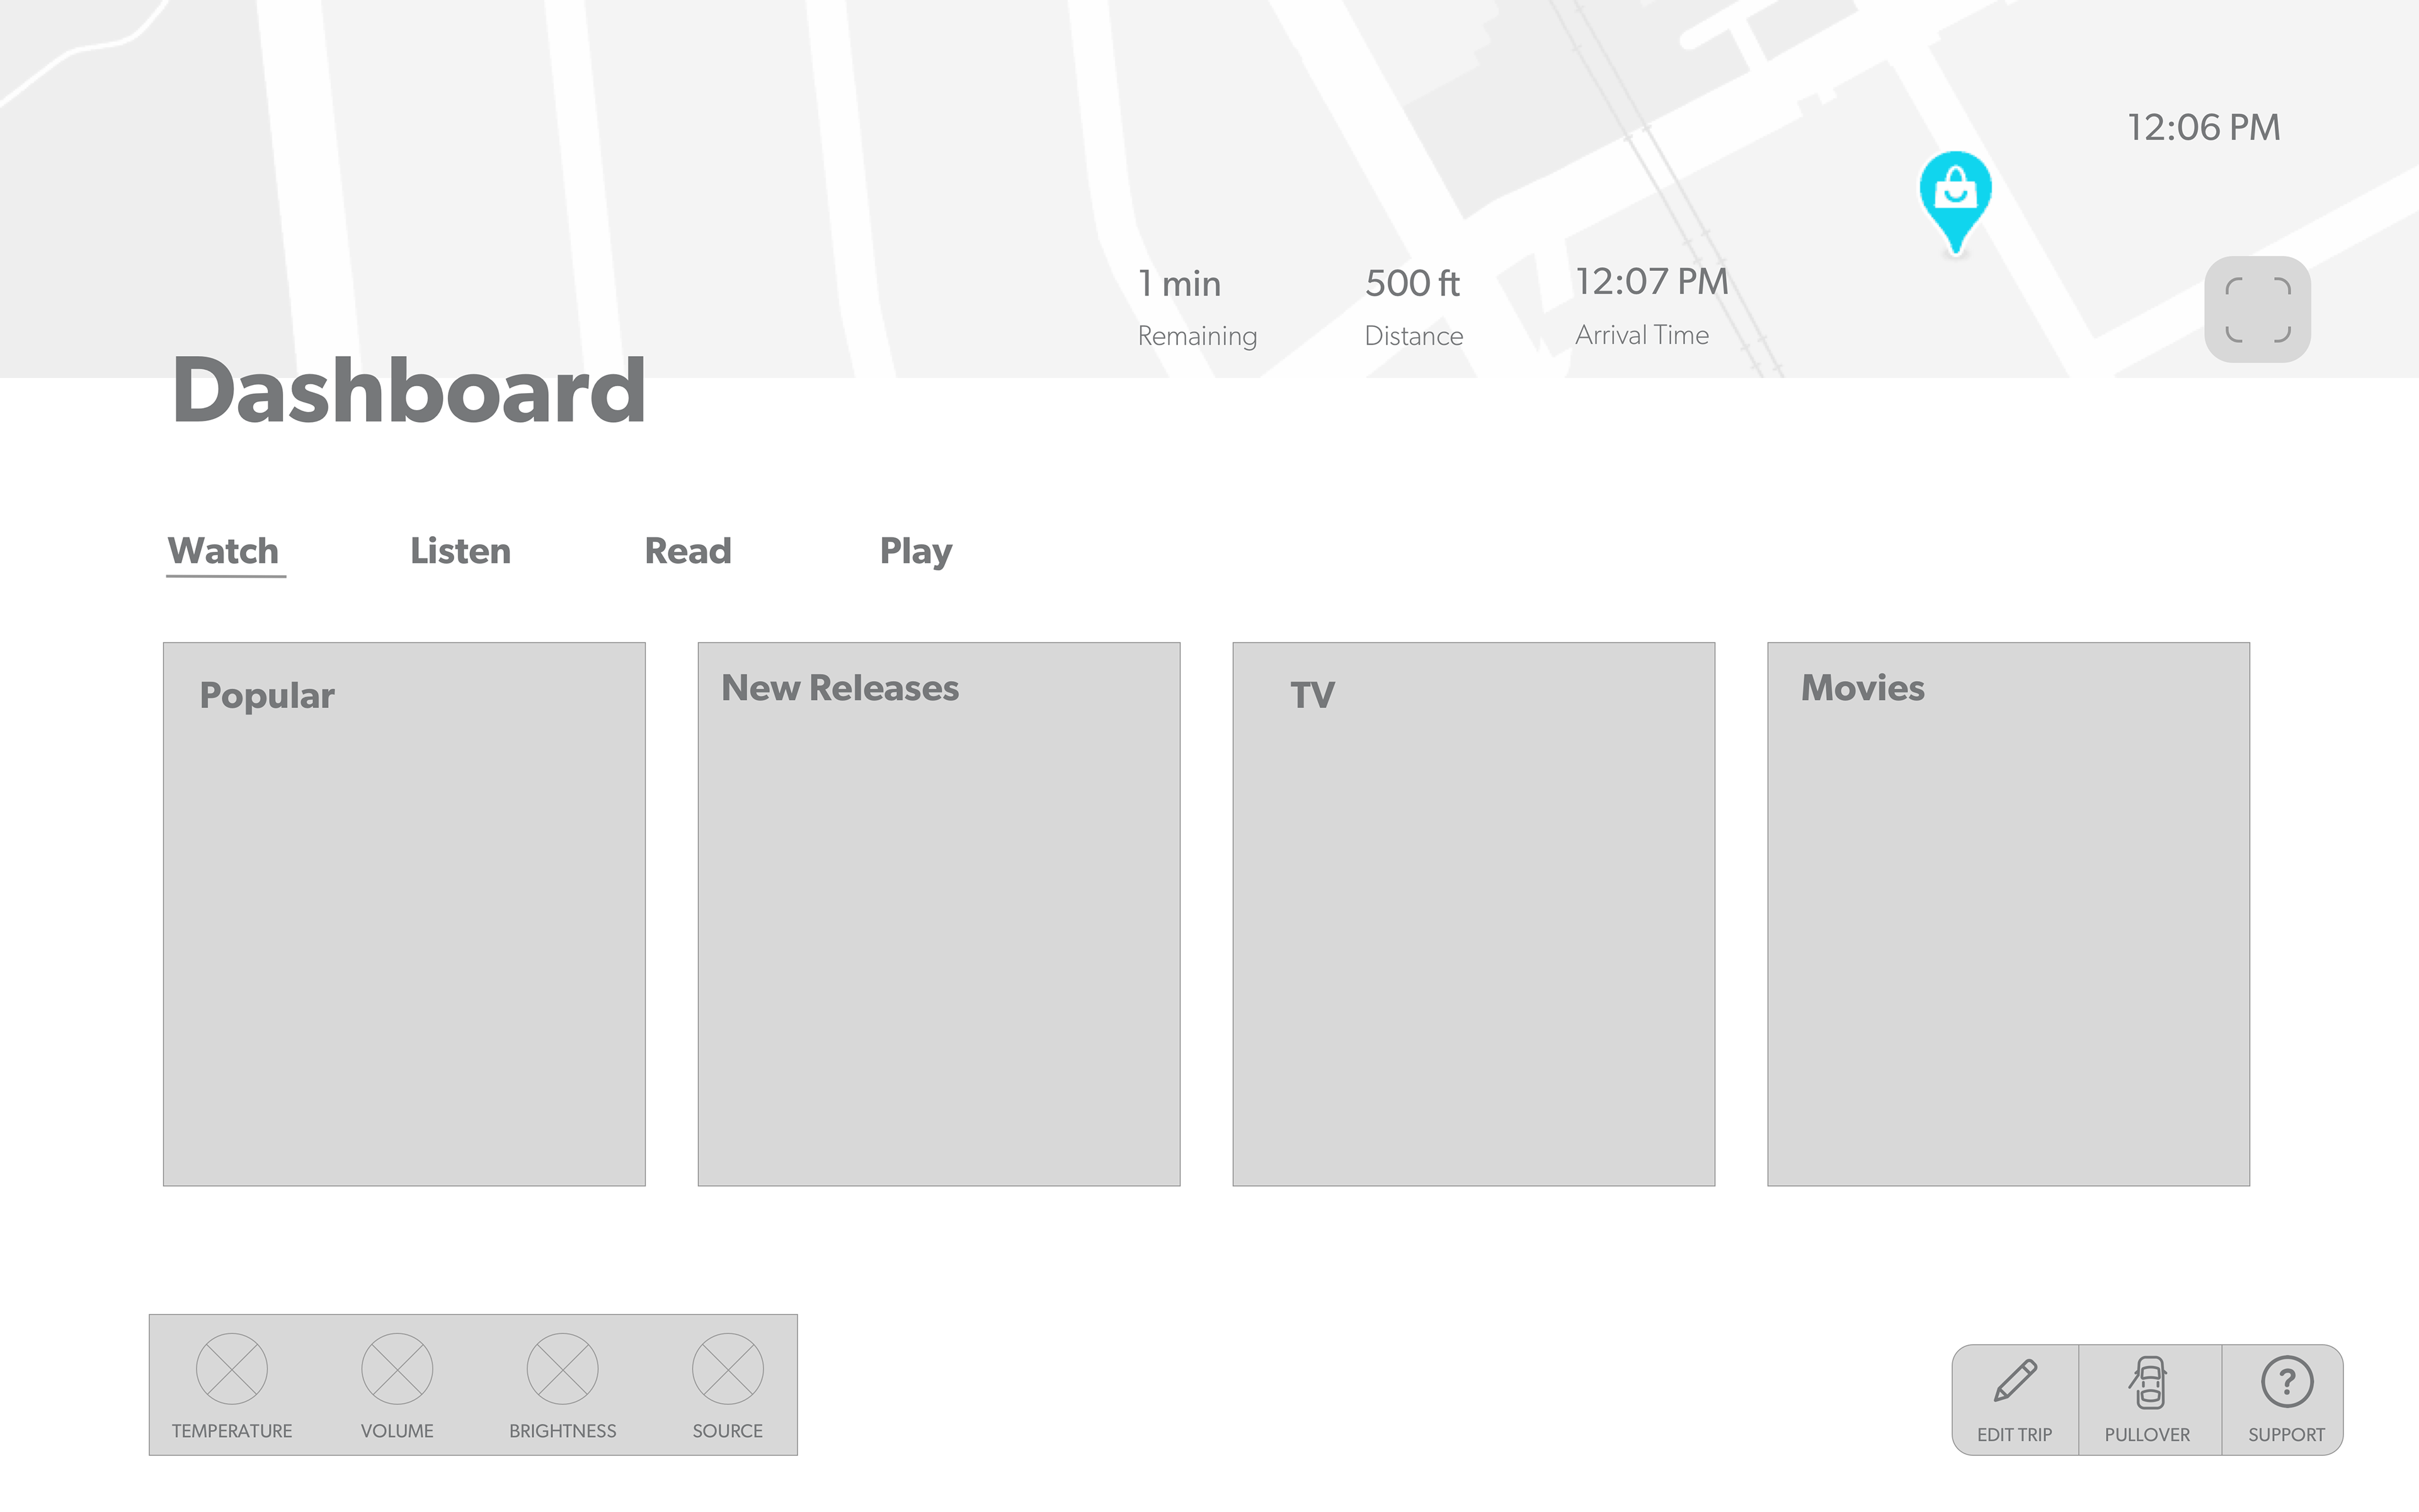Open the Source control icon
The image size is (2419, 1512).
[x=728, y=1369]
